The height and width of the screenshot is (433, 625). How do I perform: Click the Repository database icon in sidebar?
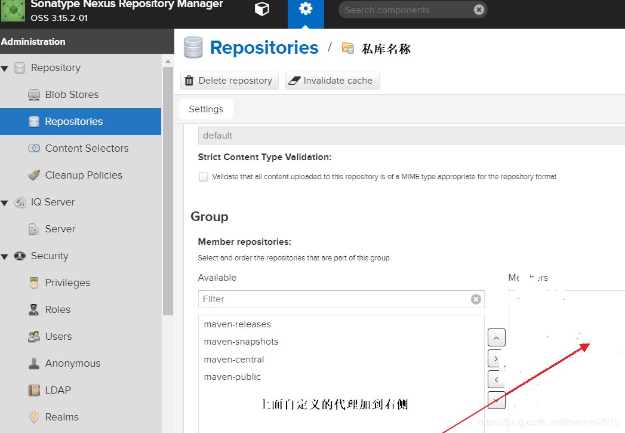(x=20, y=67)
